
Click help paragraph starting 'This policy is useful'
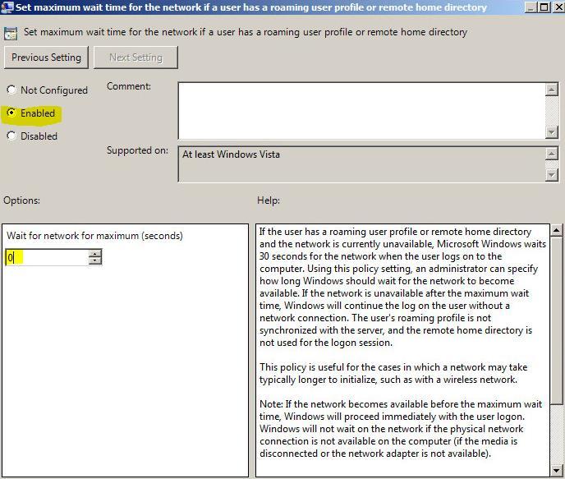(x=393, y=373)
